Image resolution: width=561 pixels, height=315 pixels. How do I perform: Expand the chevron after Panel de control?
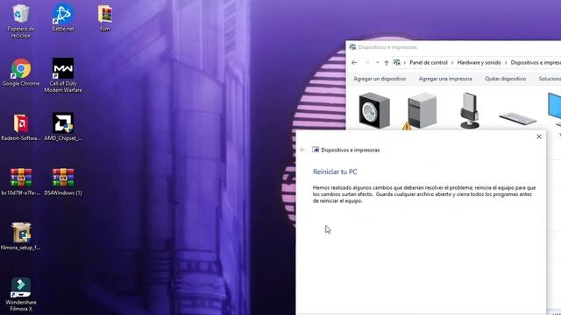click(x=452, y=62)
